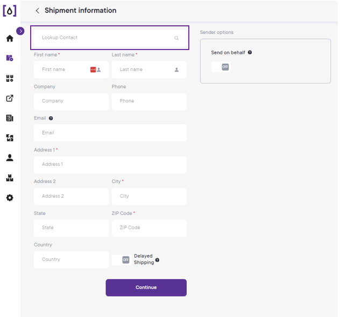The image size is (340, 317).
Task: Click the help icon next to Email
Action: click(x=51, y=118)
